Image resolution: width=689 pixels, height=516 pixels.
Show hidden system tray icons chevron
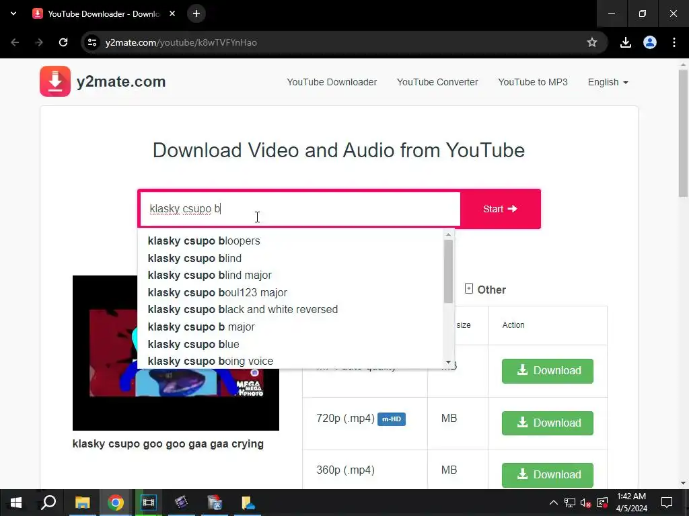[553, 503]
